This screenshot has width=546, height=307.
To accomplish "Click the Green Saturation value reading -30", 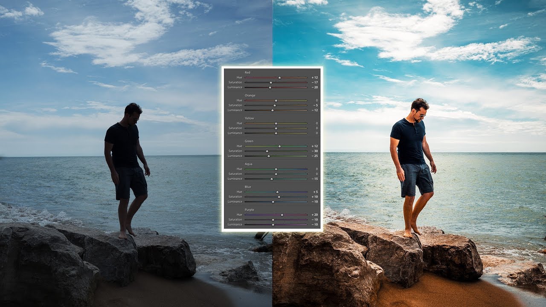I will click(x=314, y=151).
